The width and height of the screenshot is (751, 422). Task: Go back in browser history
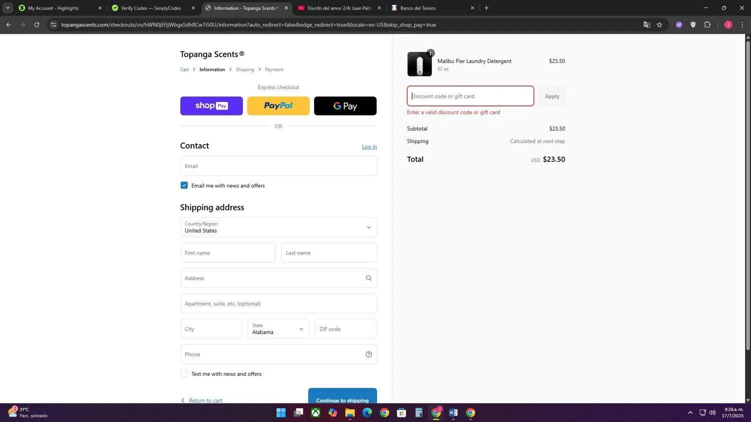[x=9, y=24]
